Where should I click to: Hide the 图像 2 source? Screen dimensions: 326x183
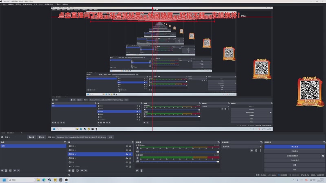[x=127, y=158]
